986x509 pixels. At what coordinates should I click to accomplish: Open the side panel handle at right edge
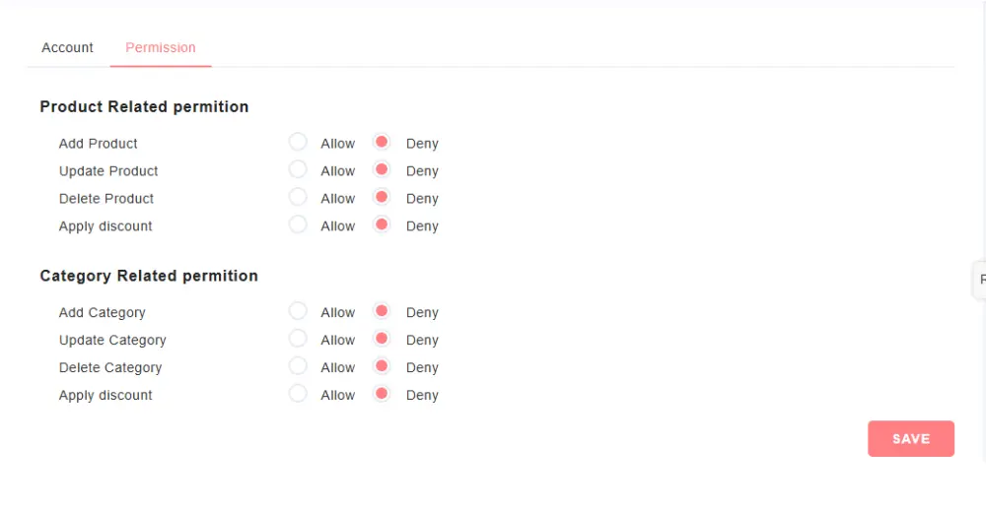pyautogui.click(x=980, y=280)
